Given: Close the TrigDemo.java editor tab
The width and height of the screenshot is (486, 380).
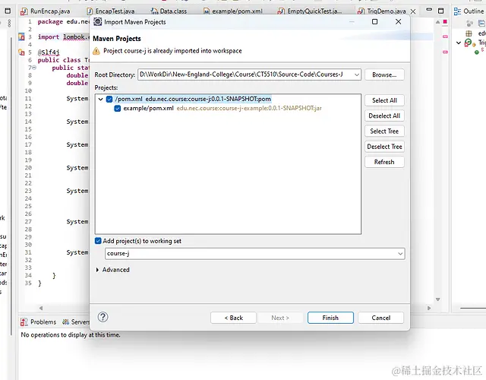Looking at the screenshot, I should click(413, 11).
